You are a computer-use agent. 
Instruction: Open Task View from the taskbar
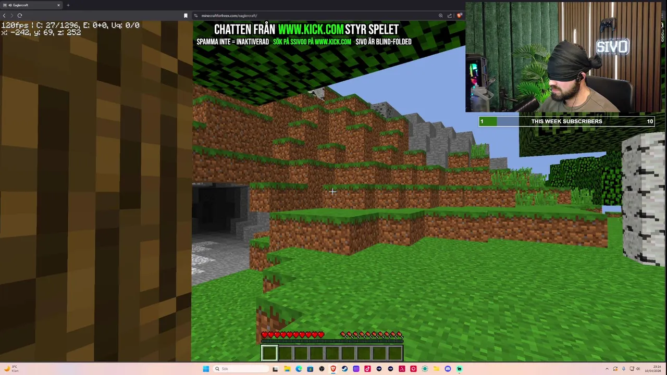(x=275, y=369)
